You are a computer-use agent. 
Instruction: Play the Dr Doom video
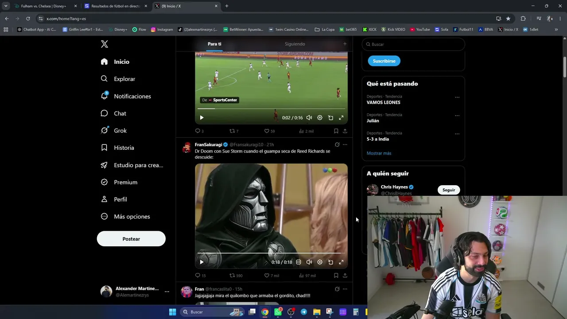click(x=202, y=262)
